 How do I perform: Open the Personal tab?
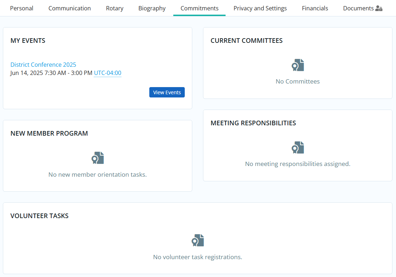coord(21,8)
